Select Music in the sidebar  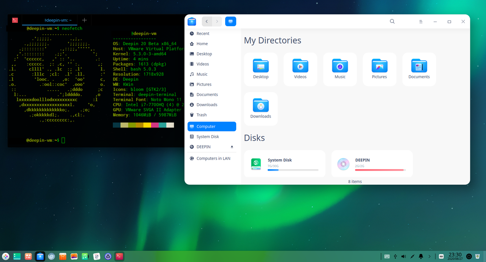tap(212, 74)
